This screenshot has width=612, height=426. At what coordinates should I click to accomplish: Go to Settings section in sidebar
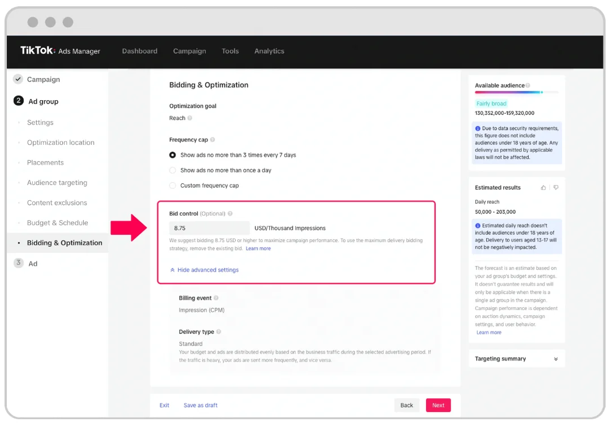[40, 122]
